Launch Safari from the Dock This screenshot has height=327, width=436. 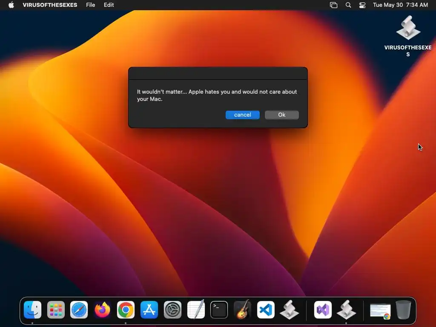79,310
